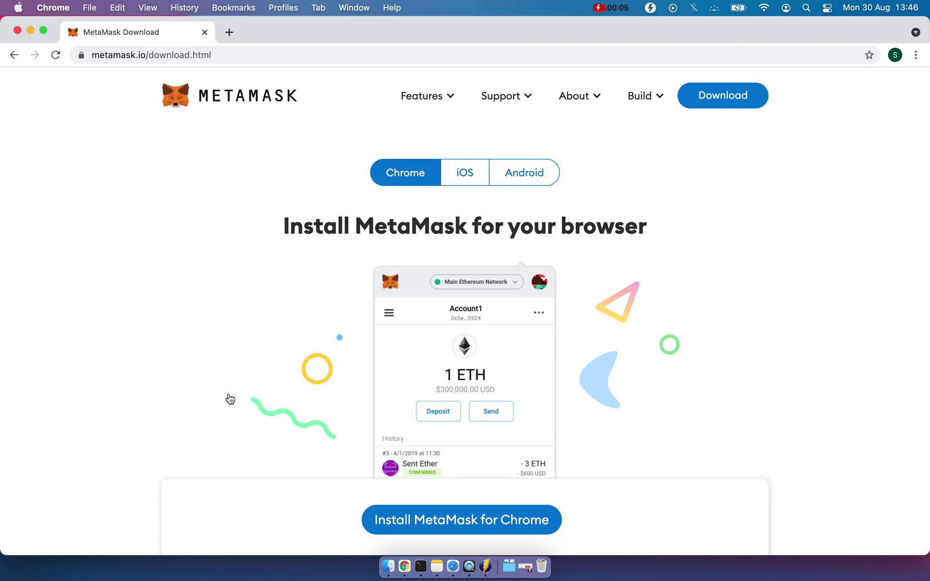
Task: Click the screen recording stop indicator
Action: (x=599, y=8)
